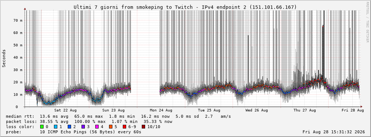Image resolution: width=371 pixels, height=137 pixels.
Task: Click the 'Fri 28 Aug' axis date label
Action: tap(352, 110)
